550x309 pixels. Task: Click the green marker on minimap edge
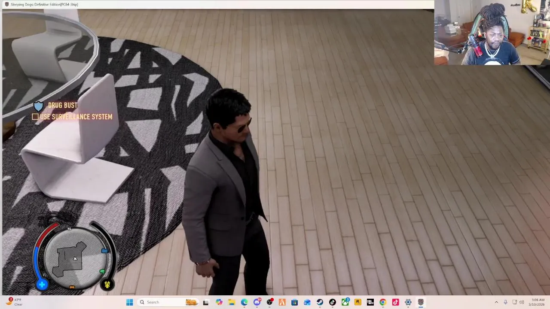(102, 271)
